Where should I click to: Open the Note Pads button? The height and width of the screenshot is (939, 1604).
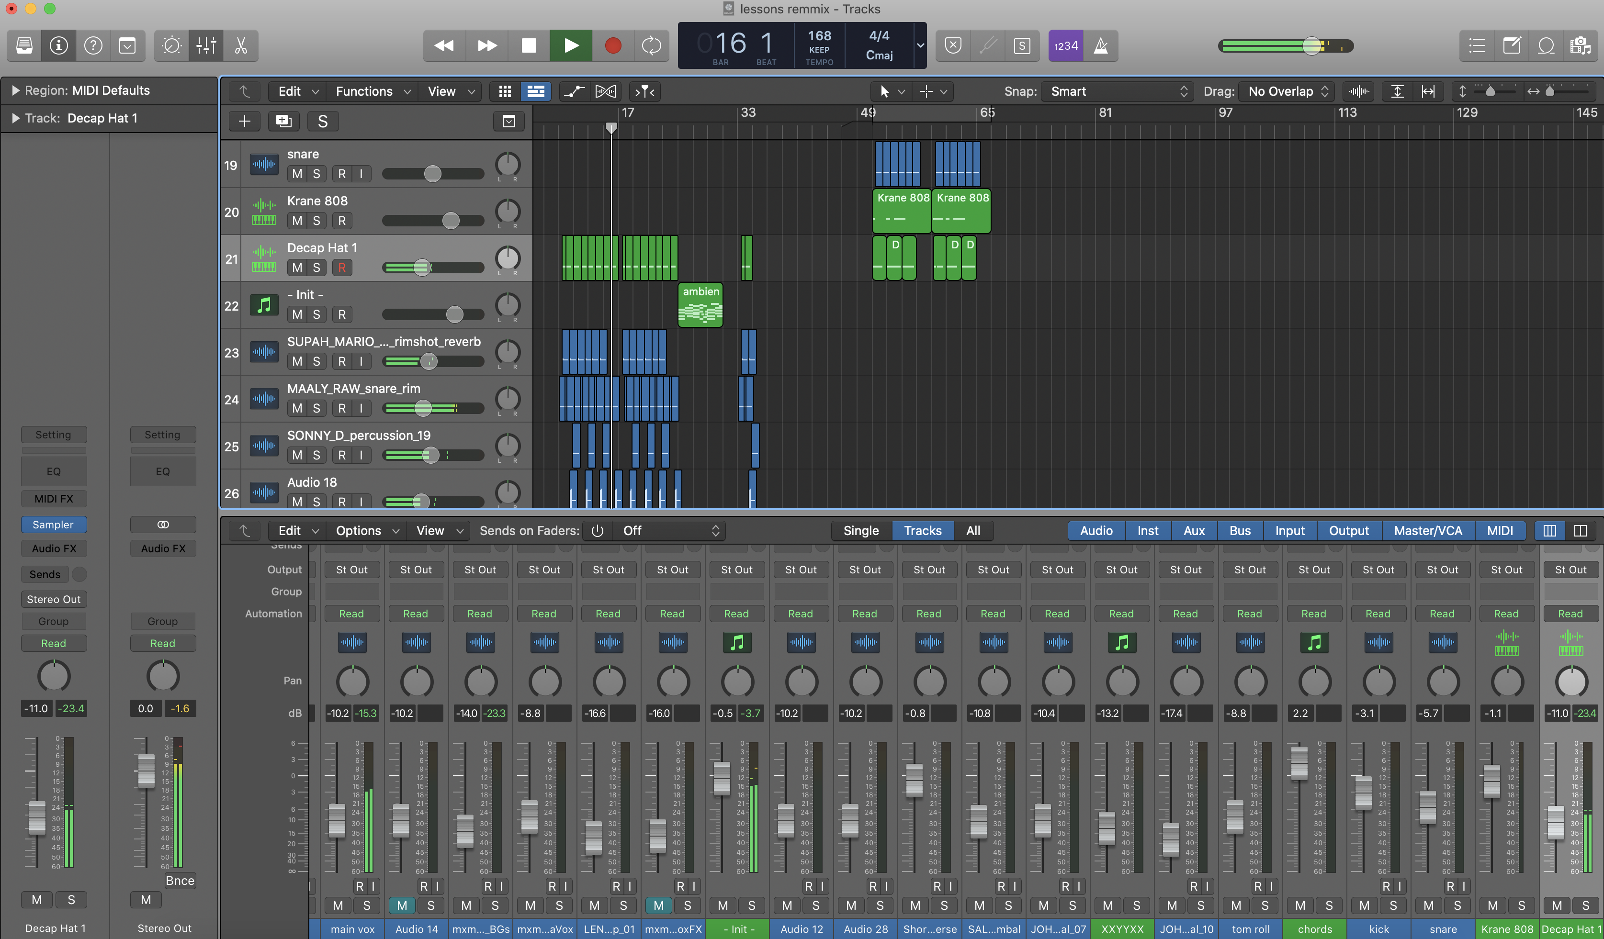1512,45
